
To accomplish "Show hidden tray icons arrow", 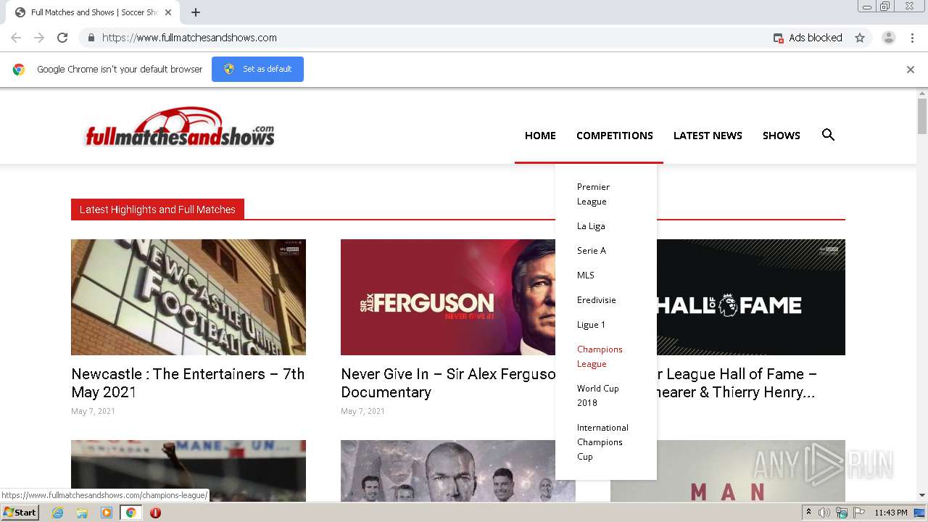I will (809, 513).
